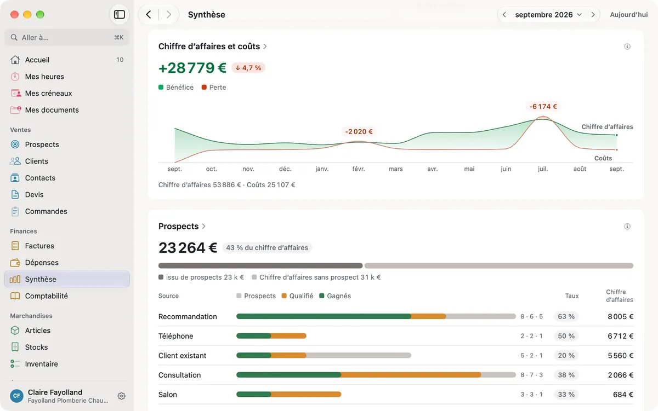The width and height of the screenshot is (658, 411).
Task: Click the Inventaire checklist icon
Action: (15, 364)
